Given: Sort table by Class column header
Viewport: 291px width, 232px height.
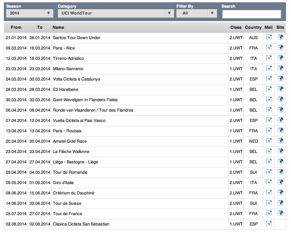Looking at the screenshot, I should click(236, 27).
